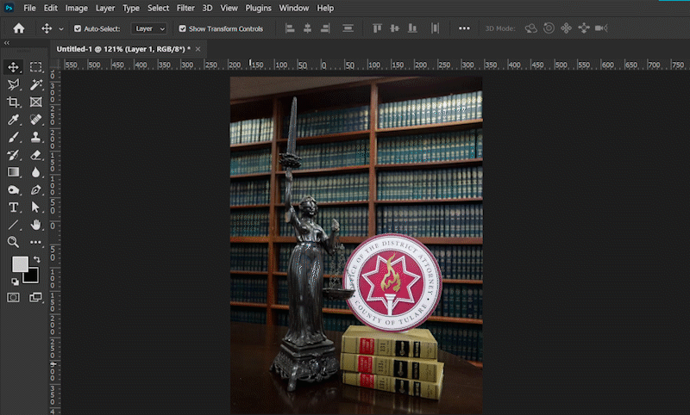Select the Line tool
This screenshot has height=415, width=690.
pyautogui.click(x=13, y=225)
